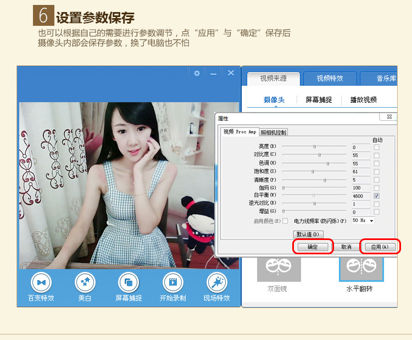Open the settings gear in title bar
The width and height of the screenshot is (412, 340).
(197, 73)
